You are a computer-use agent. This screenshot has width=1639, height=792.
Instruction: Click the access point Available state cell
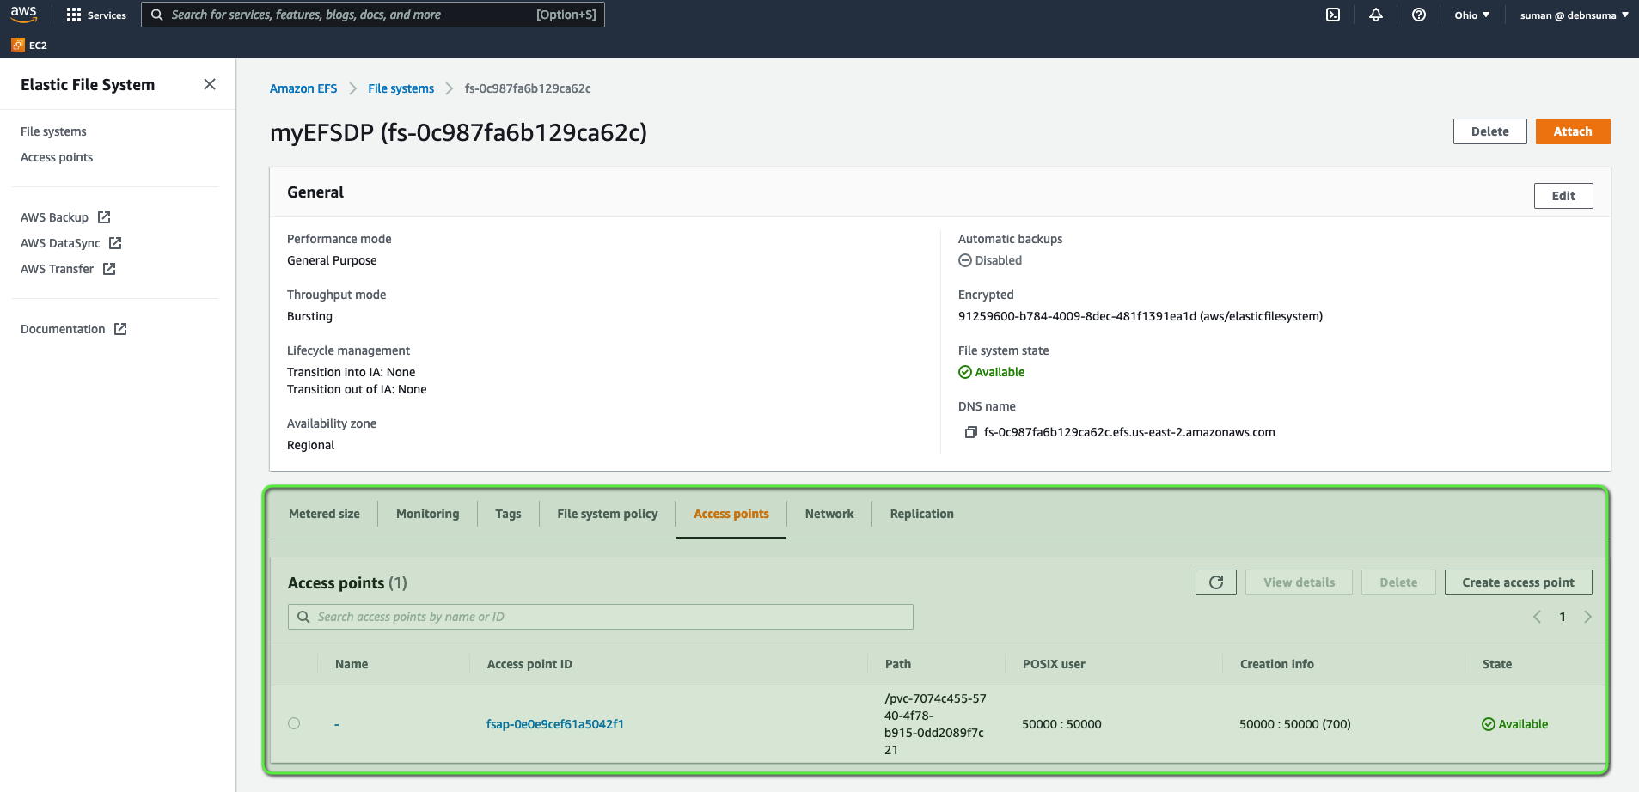[x=1515, y=724]
